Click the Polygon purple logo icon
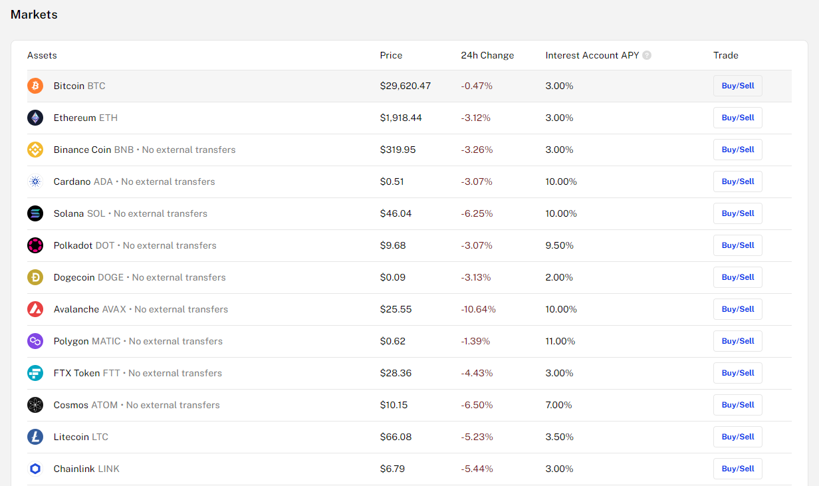The image size is (819, 486). point(35,341)
